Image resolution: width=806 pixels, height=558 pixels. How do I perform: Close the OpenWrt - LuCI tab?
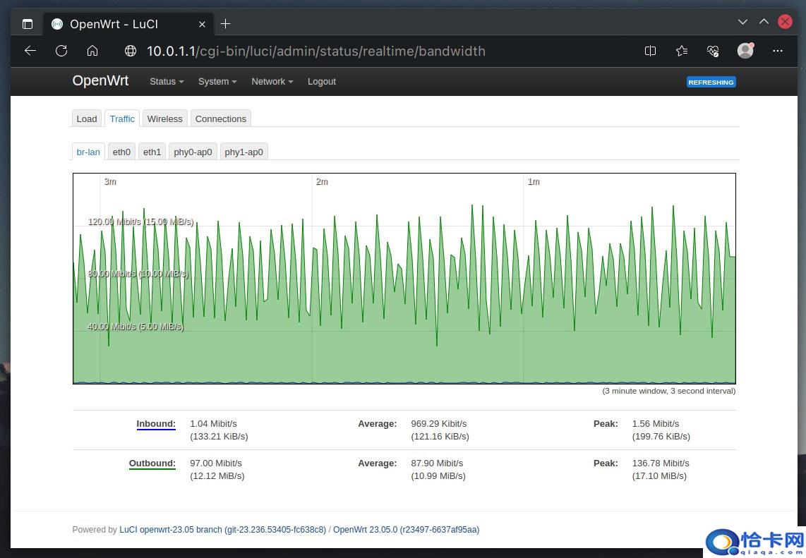pos(202,24)
